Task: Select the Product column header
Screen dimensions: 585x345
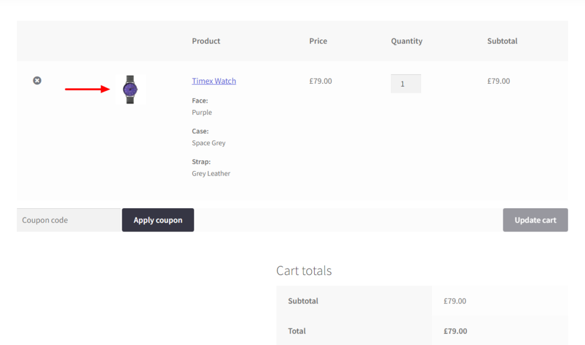Action: (x=206, y=41)
